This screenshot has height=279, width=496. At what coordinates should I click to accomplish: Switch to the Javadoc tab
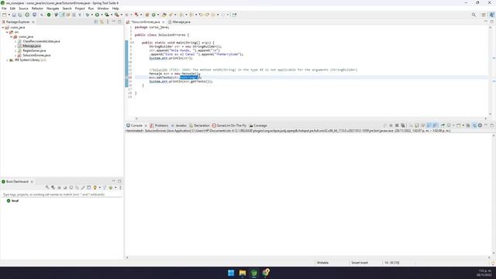pyautogui.click(x=179, y=126)
